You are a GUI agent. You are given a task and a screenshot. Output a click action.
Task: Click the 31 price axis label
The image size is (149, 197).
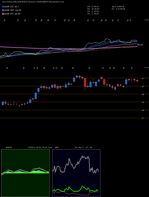(x=143, y=102)
